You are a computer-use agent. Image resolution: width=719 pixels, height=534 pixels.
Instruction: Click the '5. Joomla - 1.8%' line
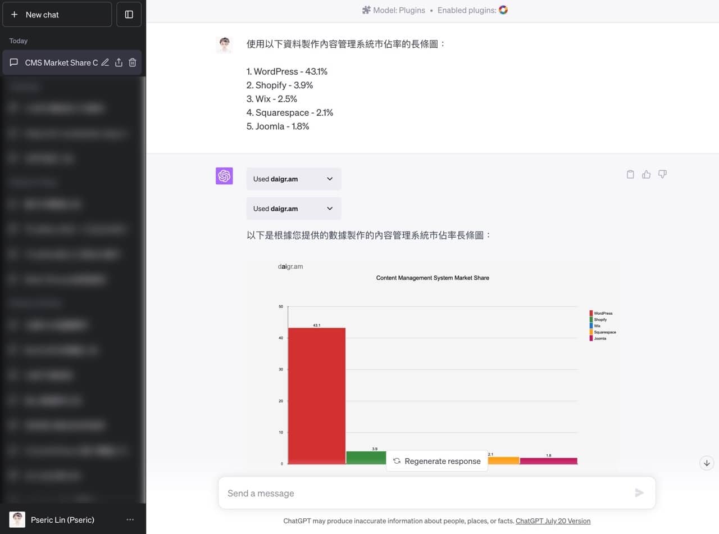(278, 126)
